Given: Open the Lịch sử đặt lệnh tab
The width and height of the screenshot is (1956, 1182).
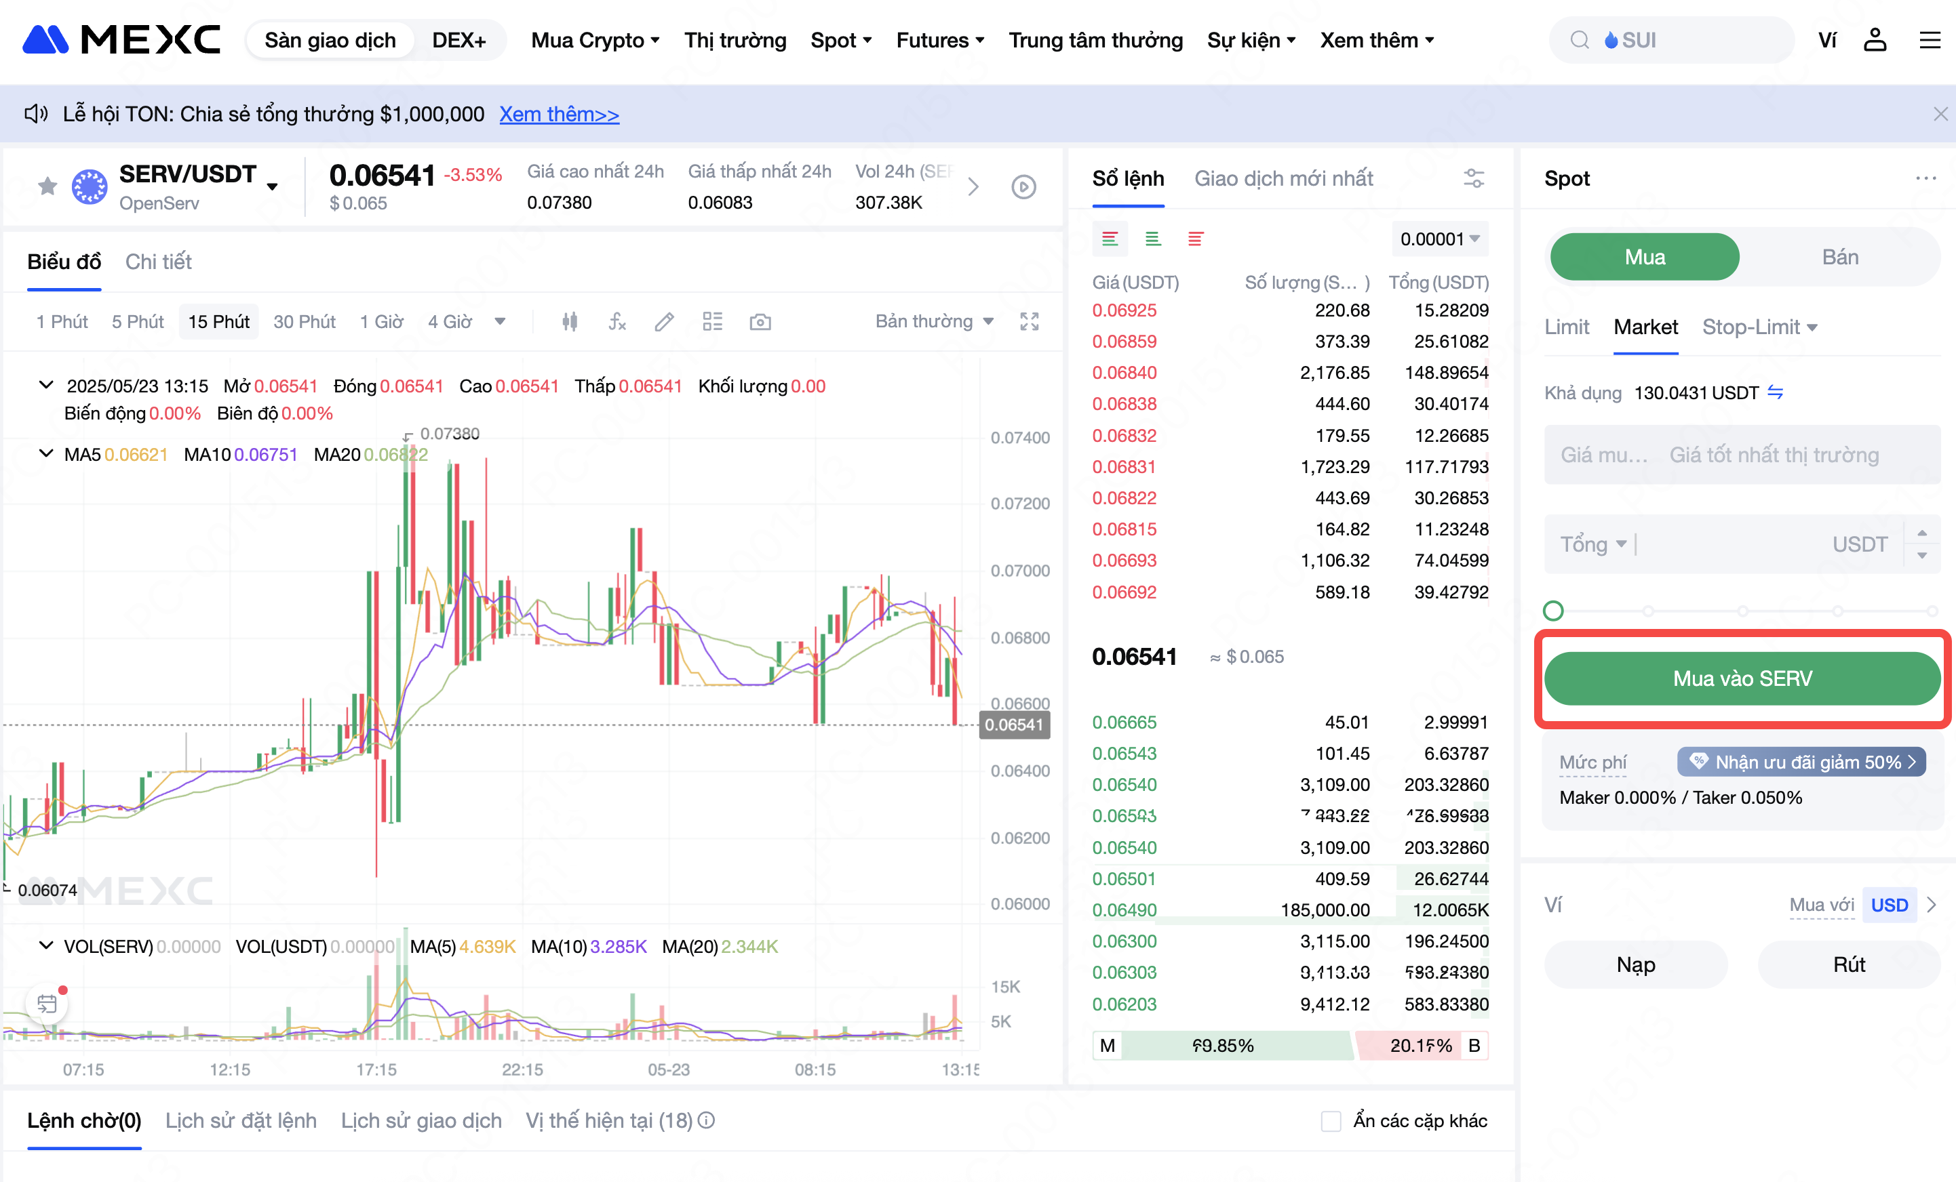Looking at the screenshot, I should [241, 1120].
